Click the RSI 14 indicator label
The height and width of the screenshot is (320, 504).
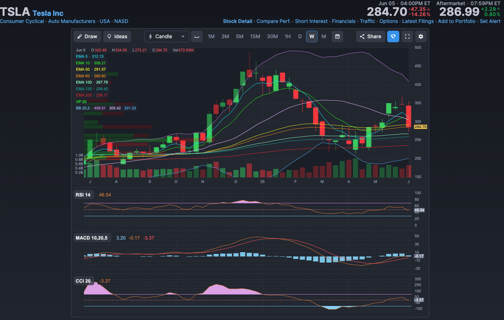tap(83, 195)
